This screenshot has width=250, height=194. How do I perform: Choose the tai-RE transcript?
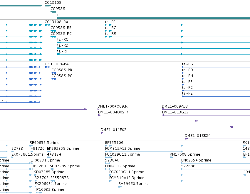click(110, 33)
